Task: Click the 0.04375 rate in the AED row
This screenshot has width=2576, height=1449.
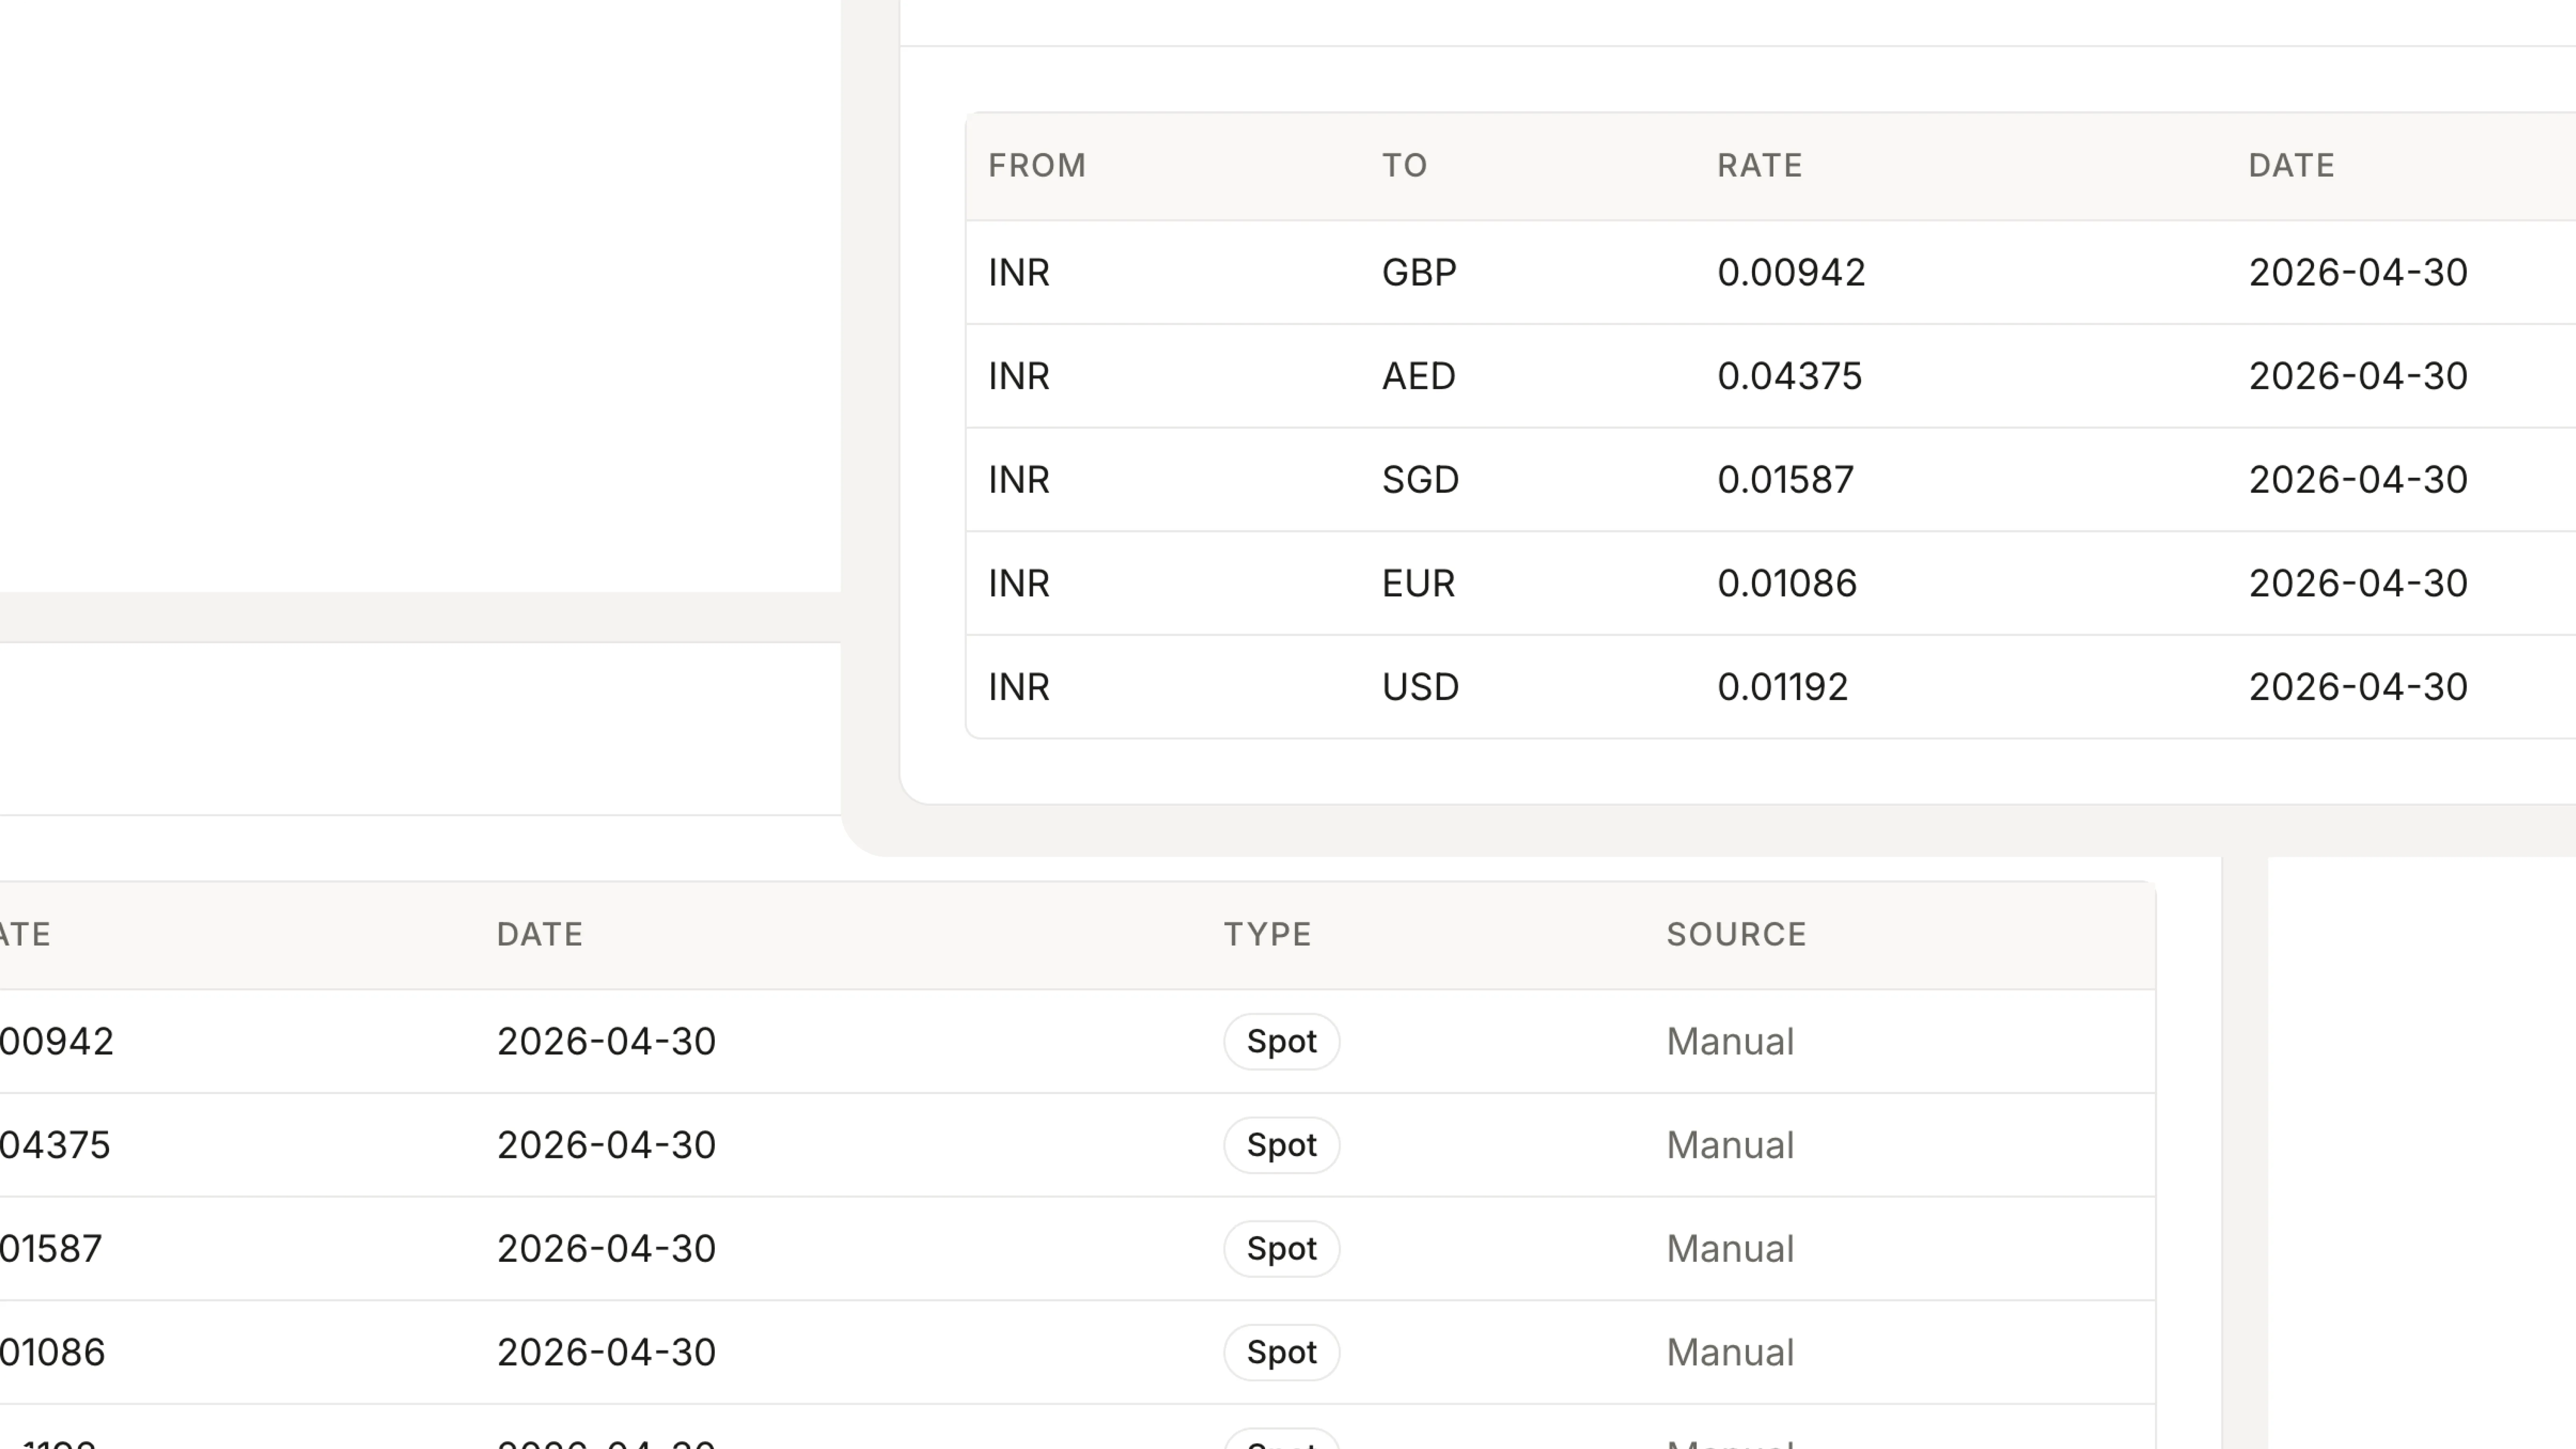Action: click(x=1790, y=376)
